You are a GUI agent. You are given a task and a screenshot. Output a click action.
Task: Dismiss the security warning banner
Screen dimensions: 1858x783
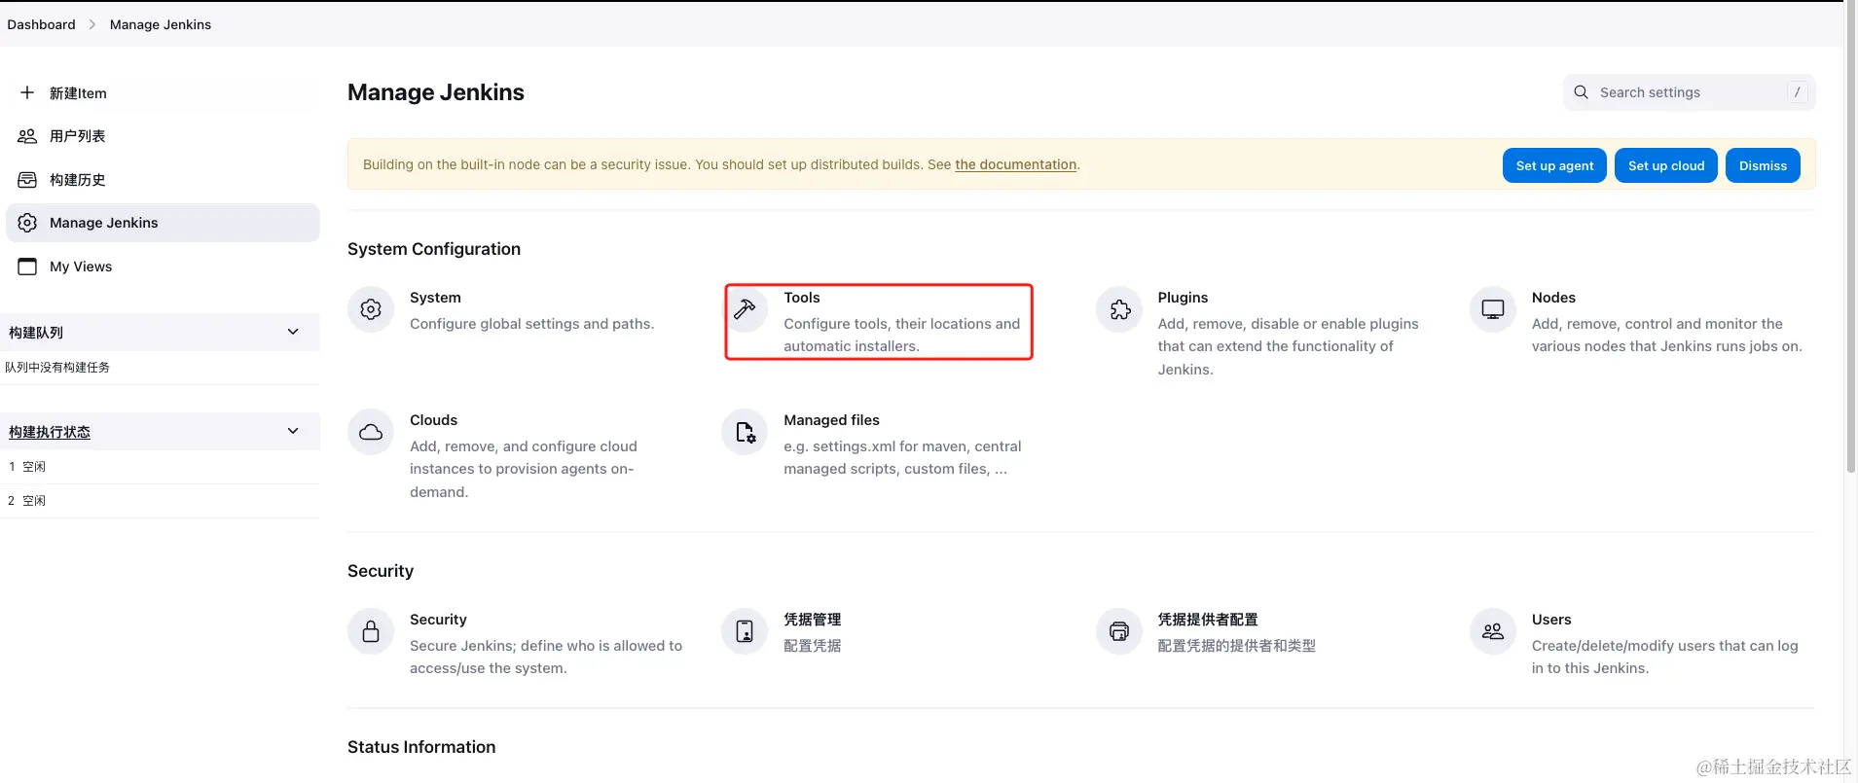(x=1763, y=165)
